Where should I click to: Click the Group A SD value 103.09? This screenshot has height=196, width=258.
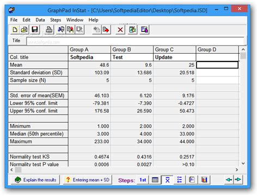coord(89,73)
